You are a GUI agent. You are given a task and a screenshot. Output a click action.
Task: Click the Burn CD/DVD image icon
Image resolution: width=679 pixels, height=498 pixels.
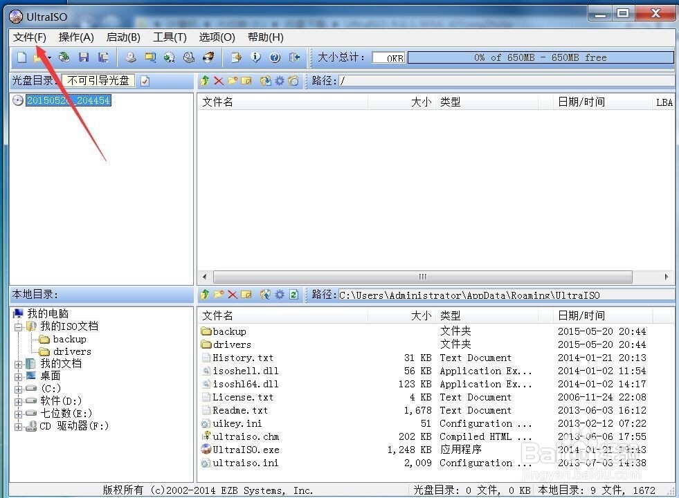click(209, 57)
